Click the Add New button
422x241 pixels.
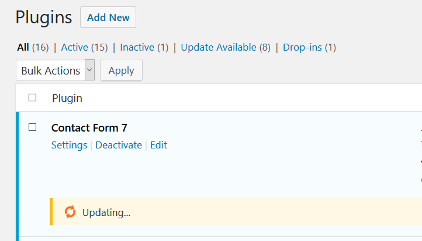tap(108, 17)
